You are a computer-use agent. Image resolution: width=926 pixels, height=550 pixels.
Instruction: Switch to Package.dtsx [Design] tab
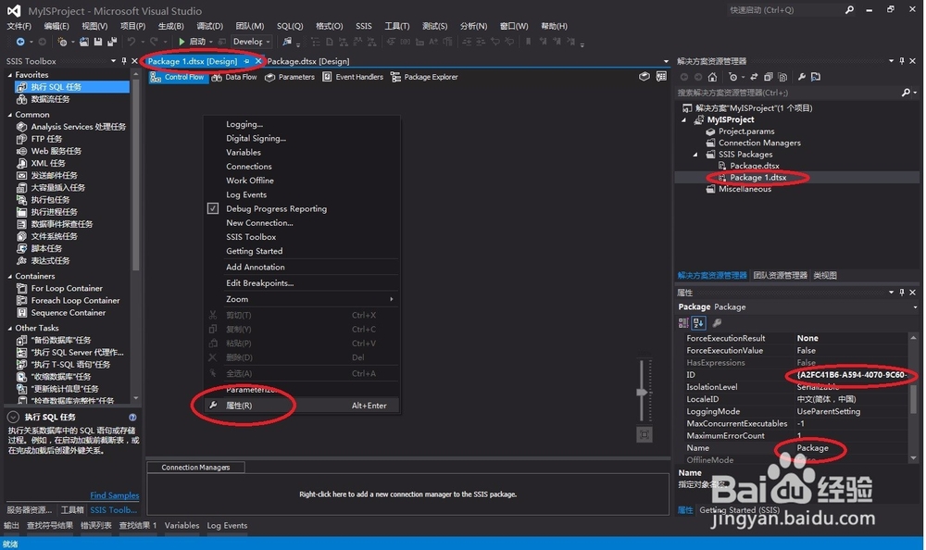click(307, 61)
